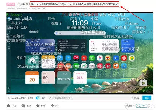Click the video title mentioning iTab新标签页
Viewport: 156px width, 110px height.
pos(74,4)
